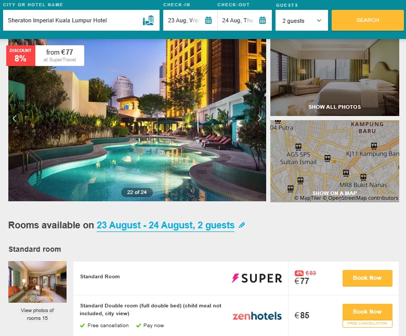
Task: Click the Bukit Nanas station marker
Action: [363, 177]
